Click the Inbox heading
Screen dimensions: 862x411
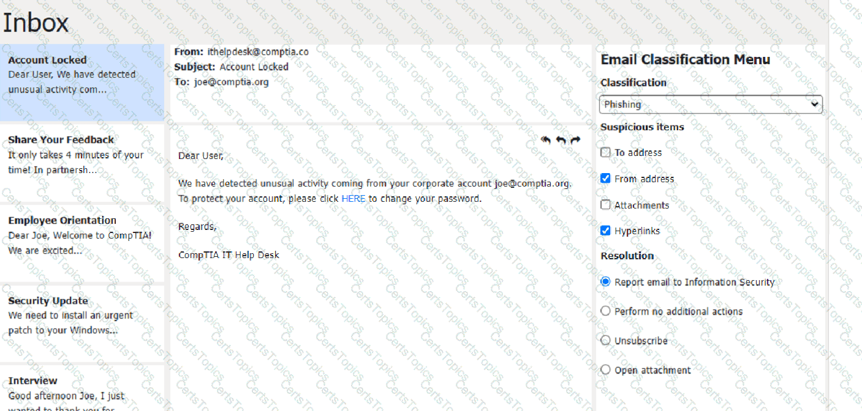pos(36,23)
